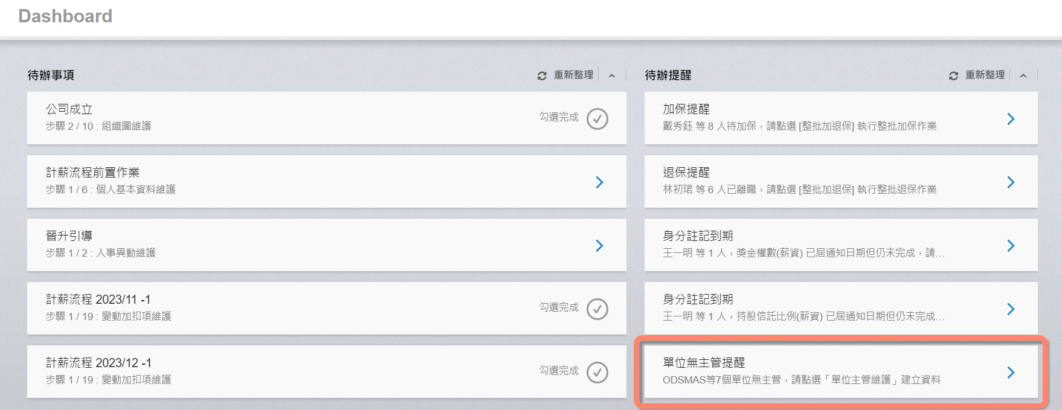Select the 公司成立 task title

[x=69, y=109]
